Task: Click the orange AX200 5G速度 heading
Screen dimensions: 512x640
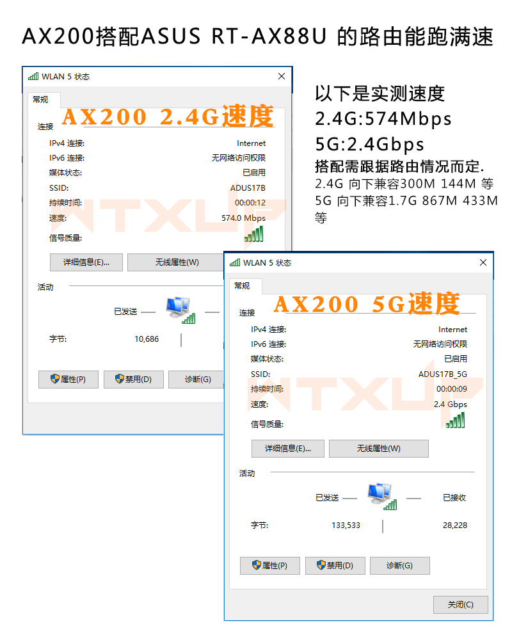Action: (x=367, y=303)
